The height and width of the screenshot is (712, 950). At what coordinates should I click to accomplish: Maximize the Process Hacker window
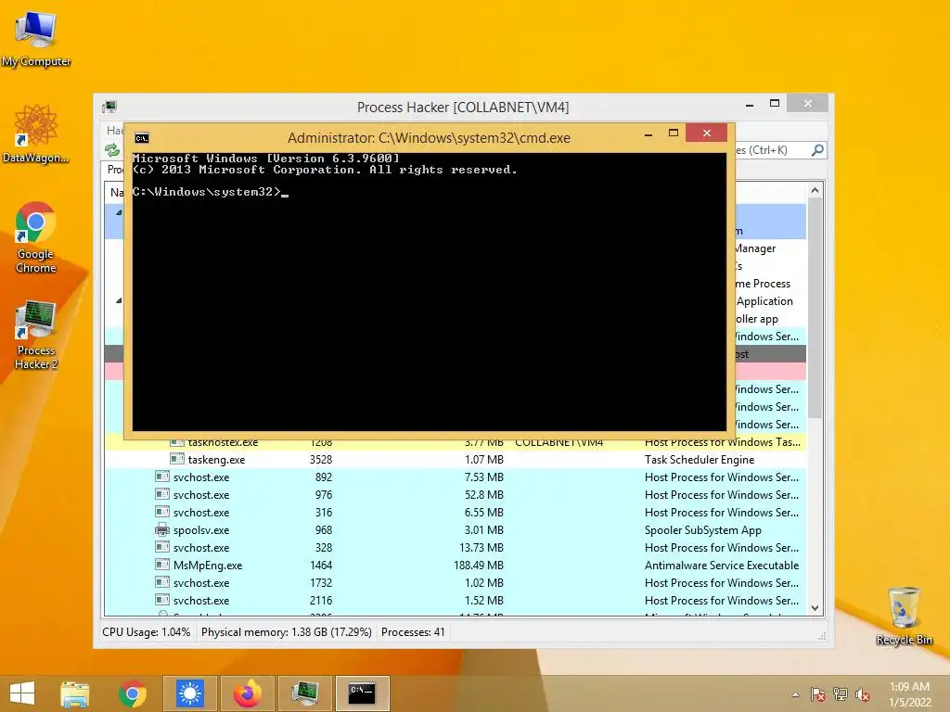point(775,104)
